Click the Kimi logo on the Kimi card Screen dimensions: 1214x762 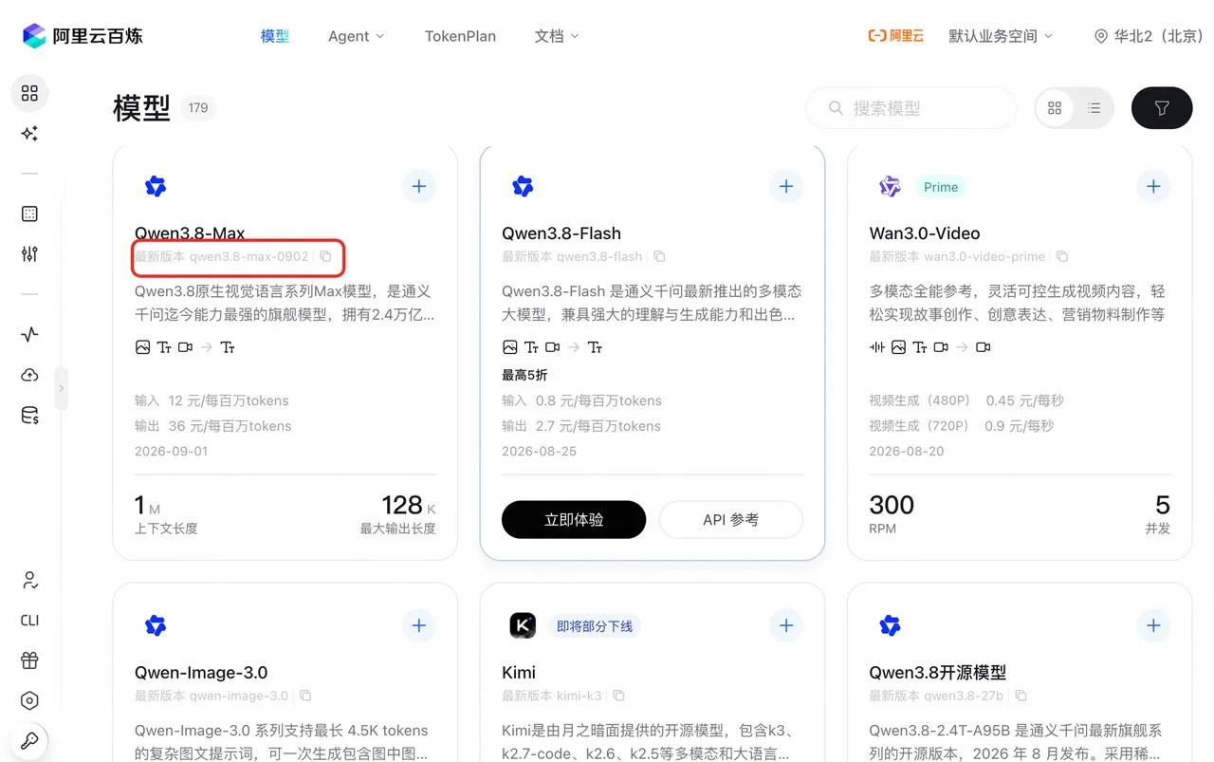coord(523,625)
